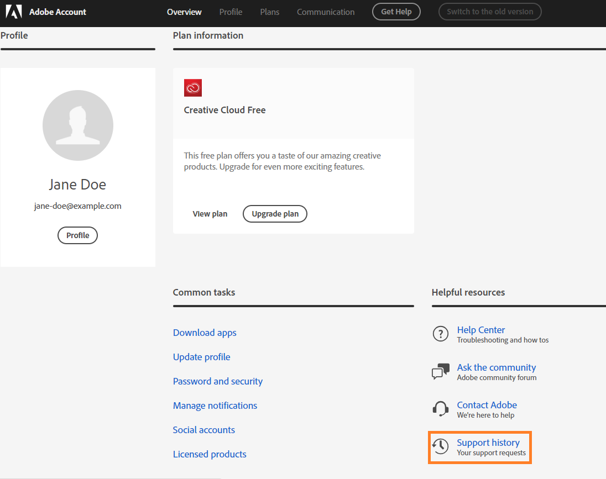Image resolution: width=606 pixels, height=479 pixels.
Task: Open the Download apps link
Action: [x=205, y=333]
